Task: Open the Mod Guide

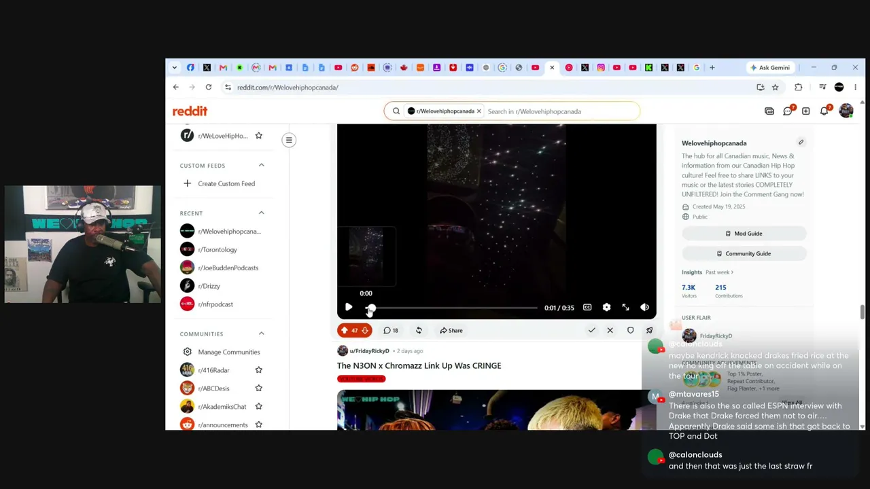Action: 744,234
